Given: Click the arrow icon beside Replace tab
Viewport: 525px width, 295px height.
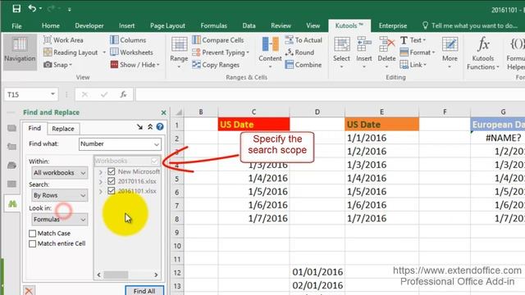Looking at the screenshot, I should [x=139, y=126].
